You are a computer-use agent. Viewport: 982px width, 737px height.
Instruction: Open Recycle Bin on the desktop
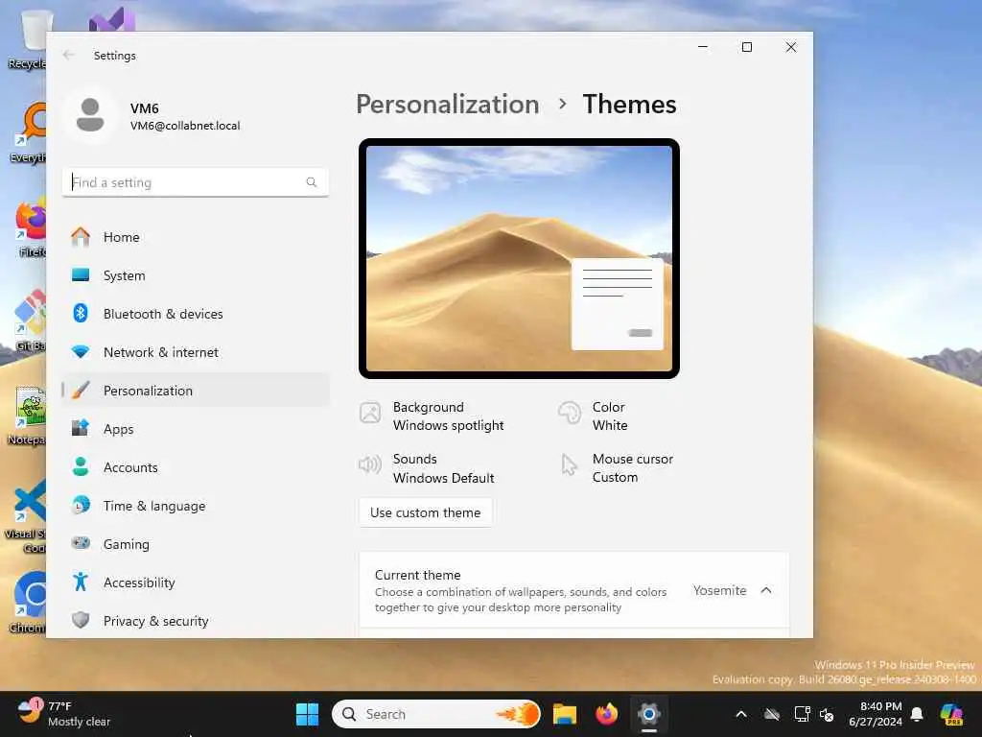point(28,38)
